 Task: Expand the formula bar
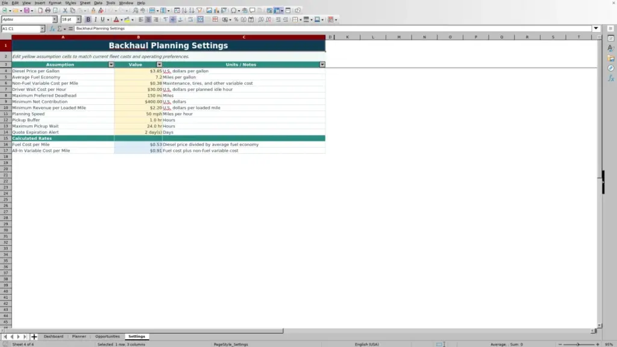596,28
